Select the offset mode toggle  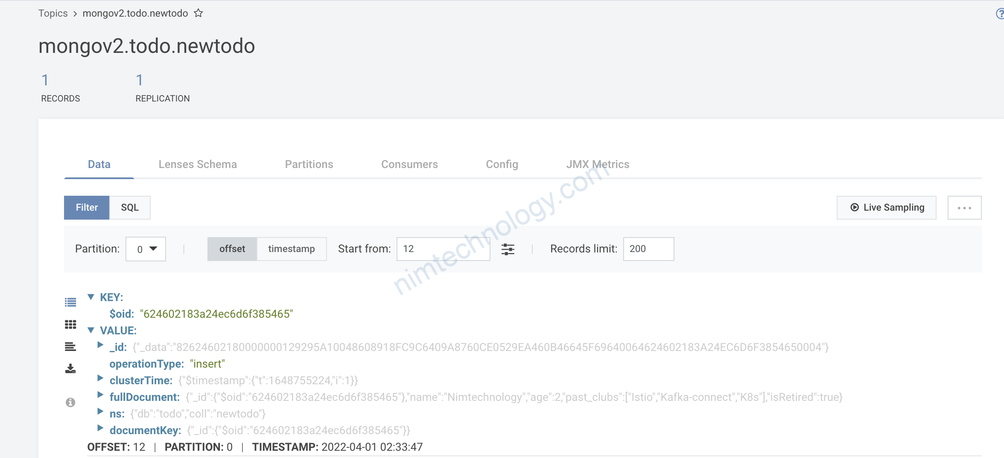232,249
